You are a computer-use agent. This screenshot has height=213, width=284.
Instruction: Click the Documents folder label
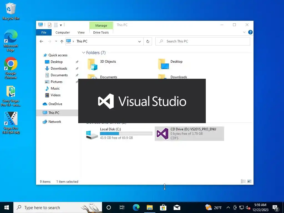pyautogui.click(x=108, y=77)
